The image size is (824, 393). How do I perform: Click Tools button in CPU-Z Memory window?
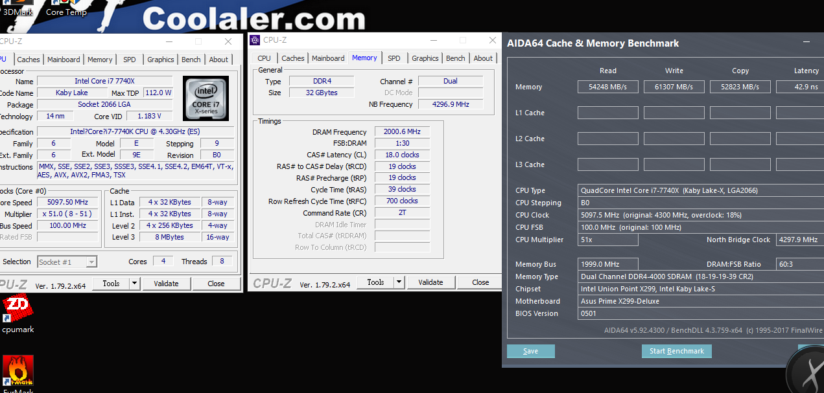point(375,282)
